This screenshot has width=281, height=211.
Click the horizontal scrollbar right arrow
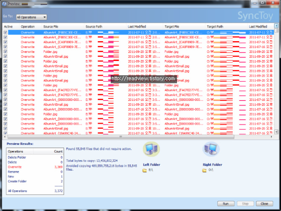[272, 137]
